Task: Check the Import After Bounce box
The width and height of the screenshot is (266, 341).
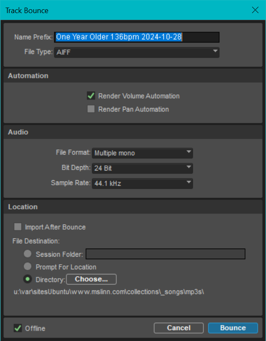Action: tap(18, 227)
